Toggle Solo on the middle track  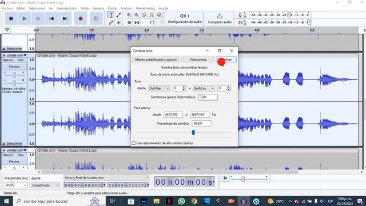point(21,60)
